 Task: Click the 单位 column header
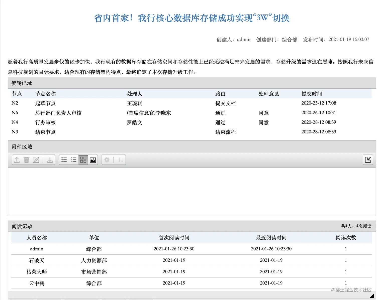point(94,238)
